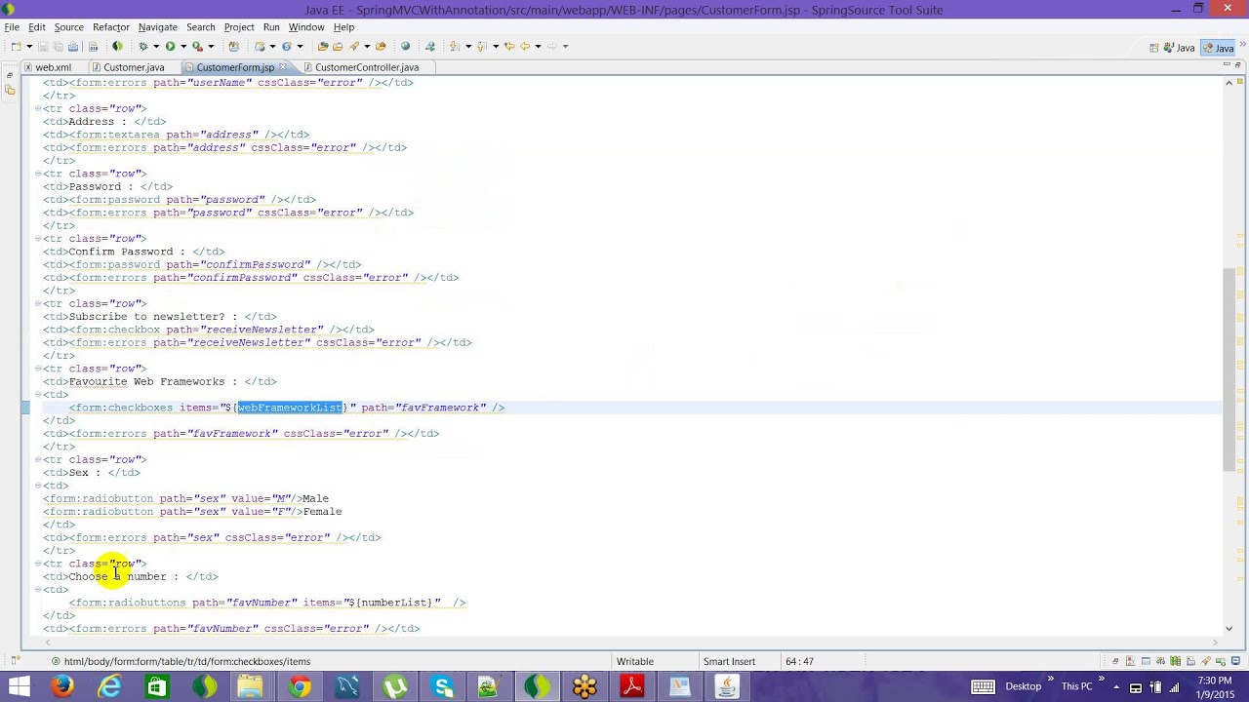Open Internet Explorer from the taskbar

click(109, 686)
